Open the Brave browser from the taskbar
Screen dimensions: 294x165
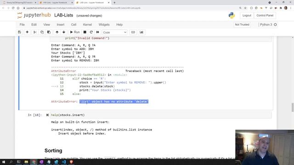pyautogui.click(x=71, y=162)
